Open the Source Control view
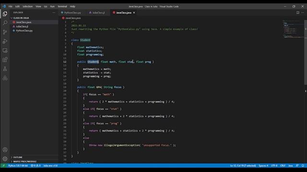 5,32
